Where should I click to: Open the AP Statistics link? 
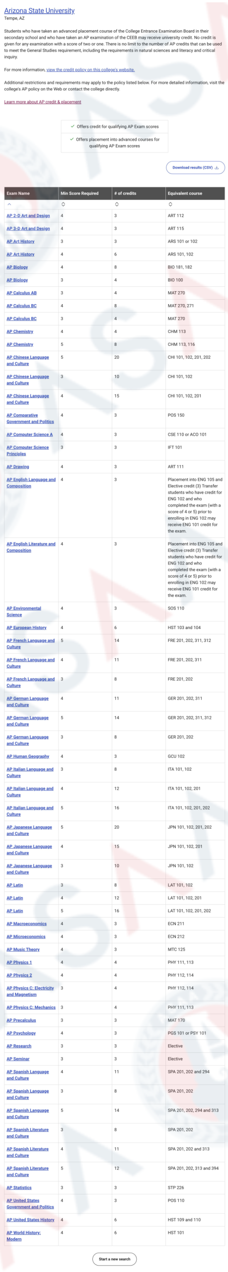[19, 1188]
